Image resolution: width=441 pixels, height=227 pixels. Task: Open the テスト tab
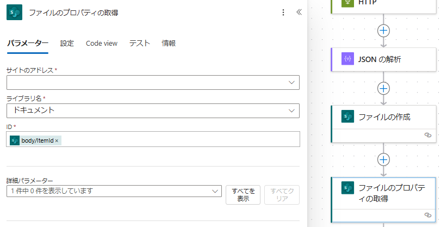point(140,43)
